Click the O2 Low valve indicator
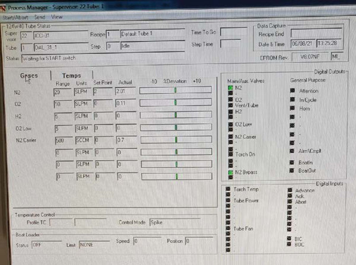Screen dimensions: 356x265 coord(231,124)
